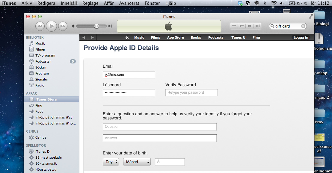The image size is (332, 173).
Task: Switch to grid view
Action: [x=249, y=26]
